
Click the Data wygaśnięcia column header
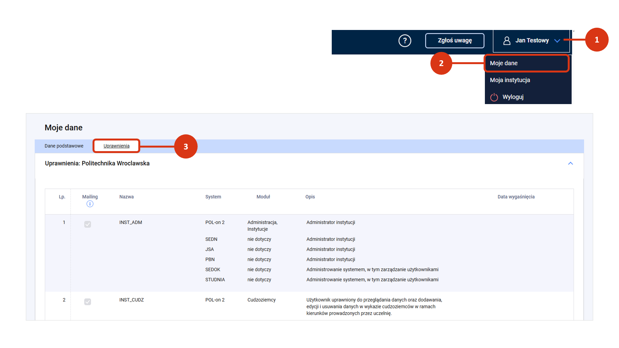coord(516,197)
